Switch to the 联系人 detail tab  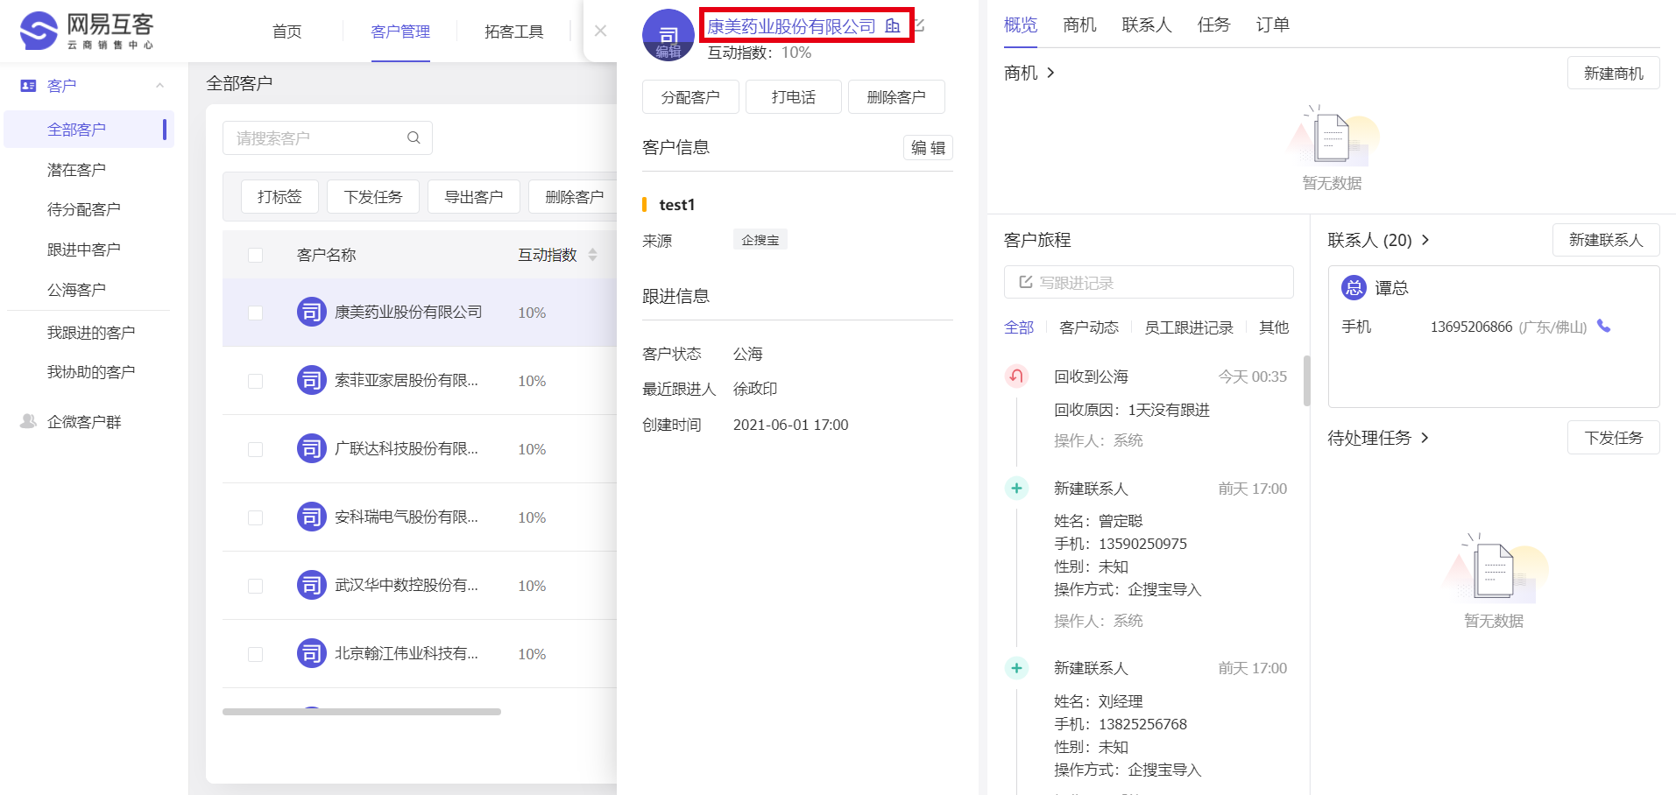click(x=1147, y=25)
